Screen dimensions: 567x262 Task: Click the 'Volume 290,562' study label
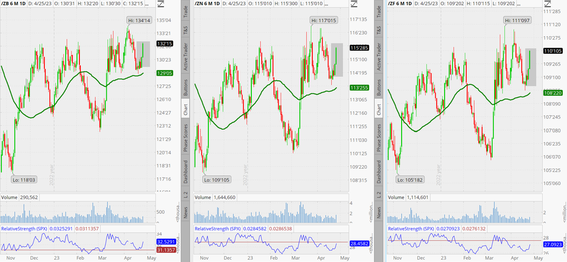point(20,197)
